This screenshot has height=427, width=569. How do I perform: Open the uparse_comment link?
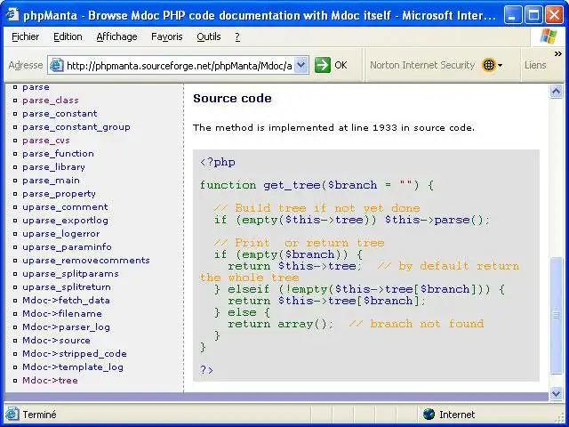(65, 207)
